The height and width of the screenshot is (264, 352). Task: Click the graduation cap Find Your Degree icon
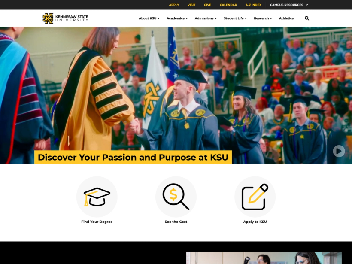(97, 197)
